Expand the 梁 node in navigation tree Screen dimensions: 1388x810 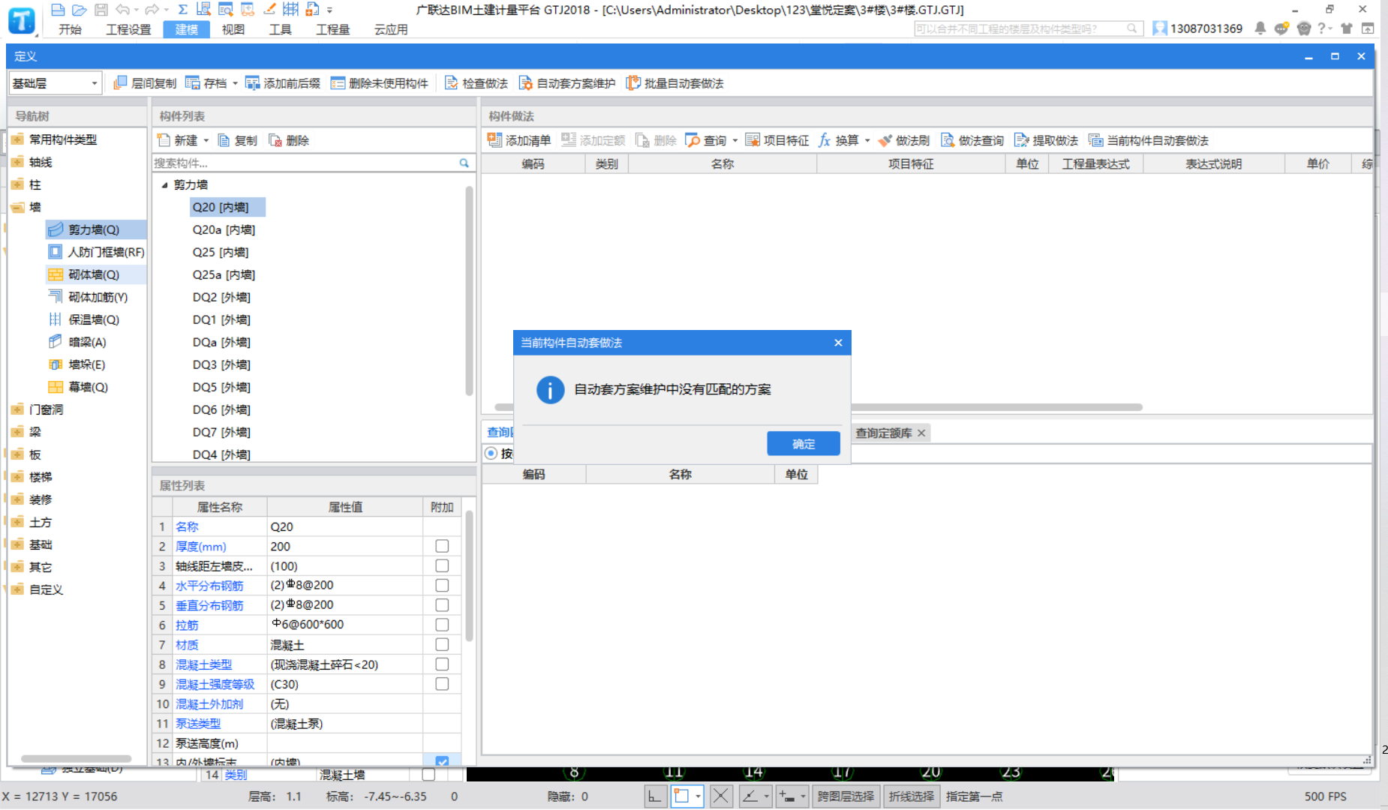(17, 432)
